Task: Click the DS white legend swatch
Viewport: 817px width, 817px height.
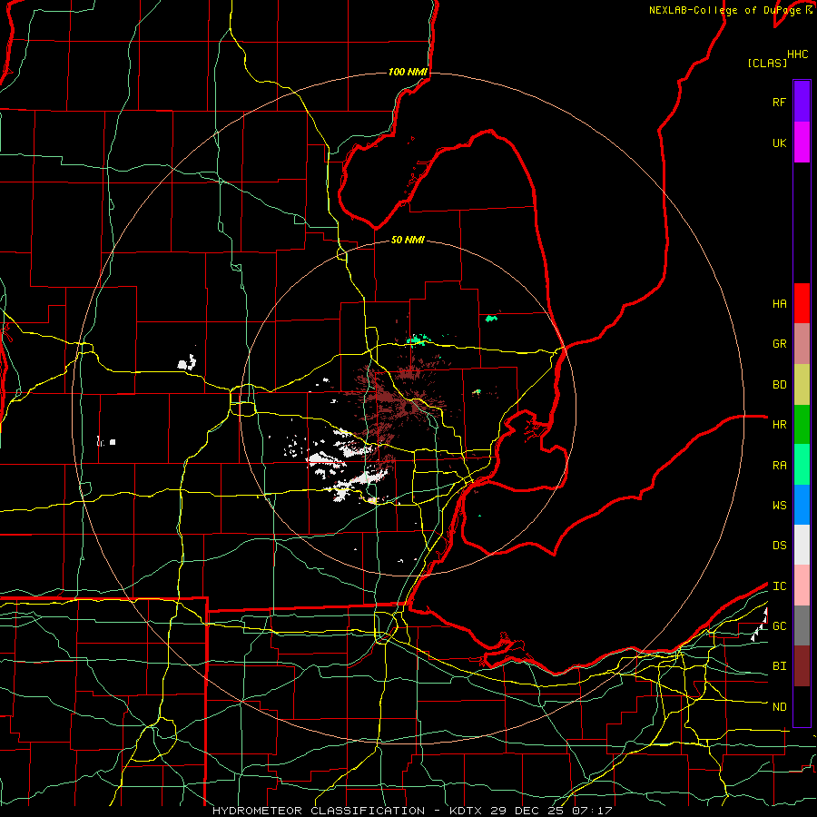Action: click(802, 545)
